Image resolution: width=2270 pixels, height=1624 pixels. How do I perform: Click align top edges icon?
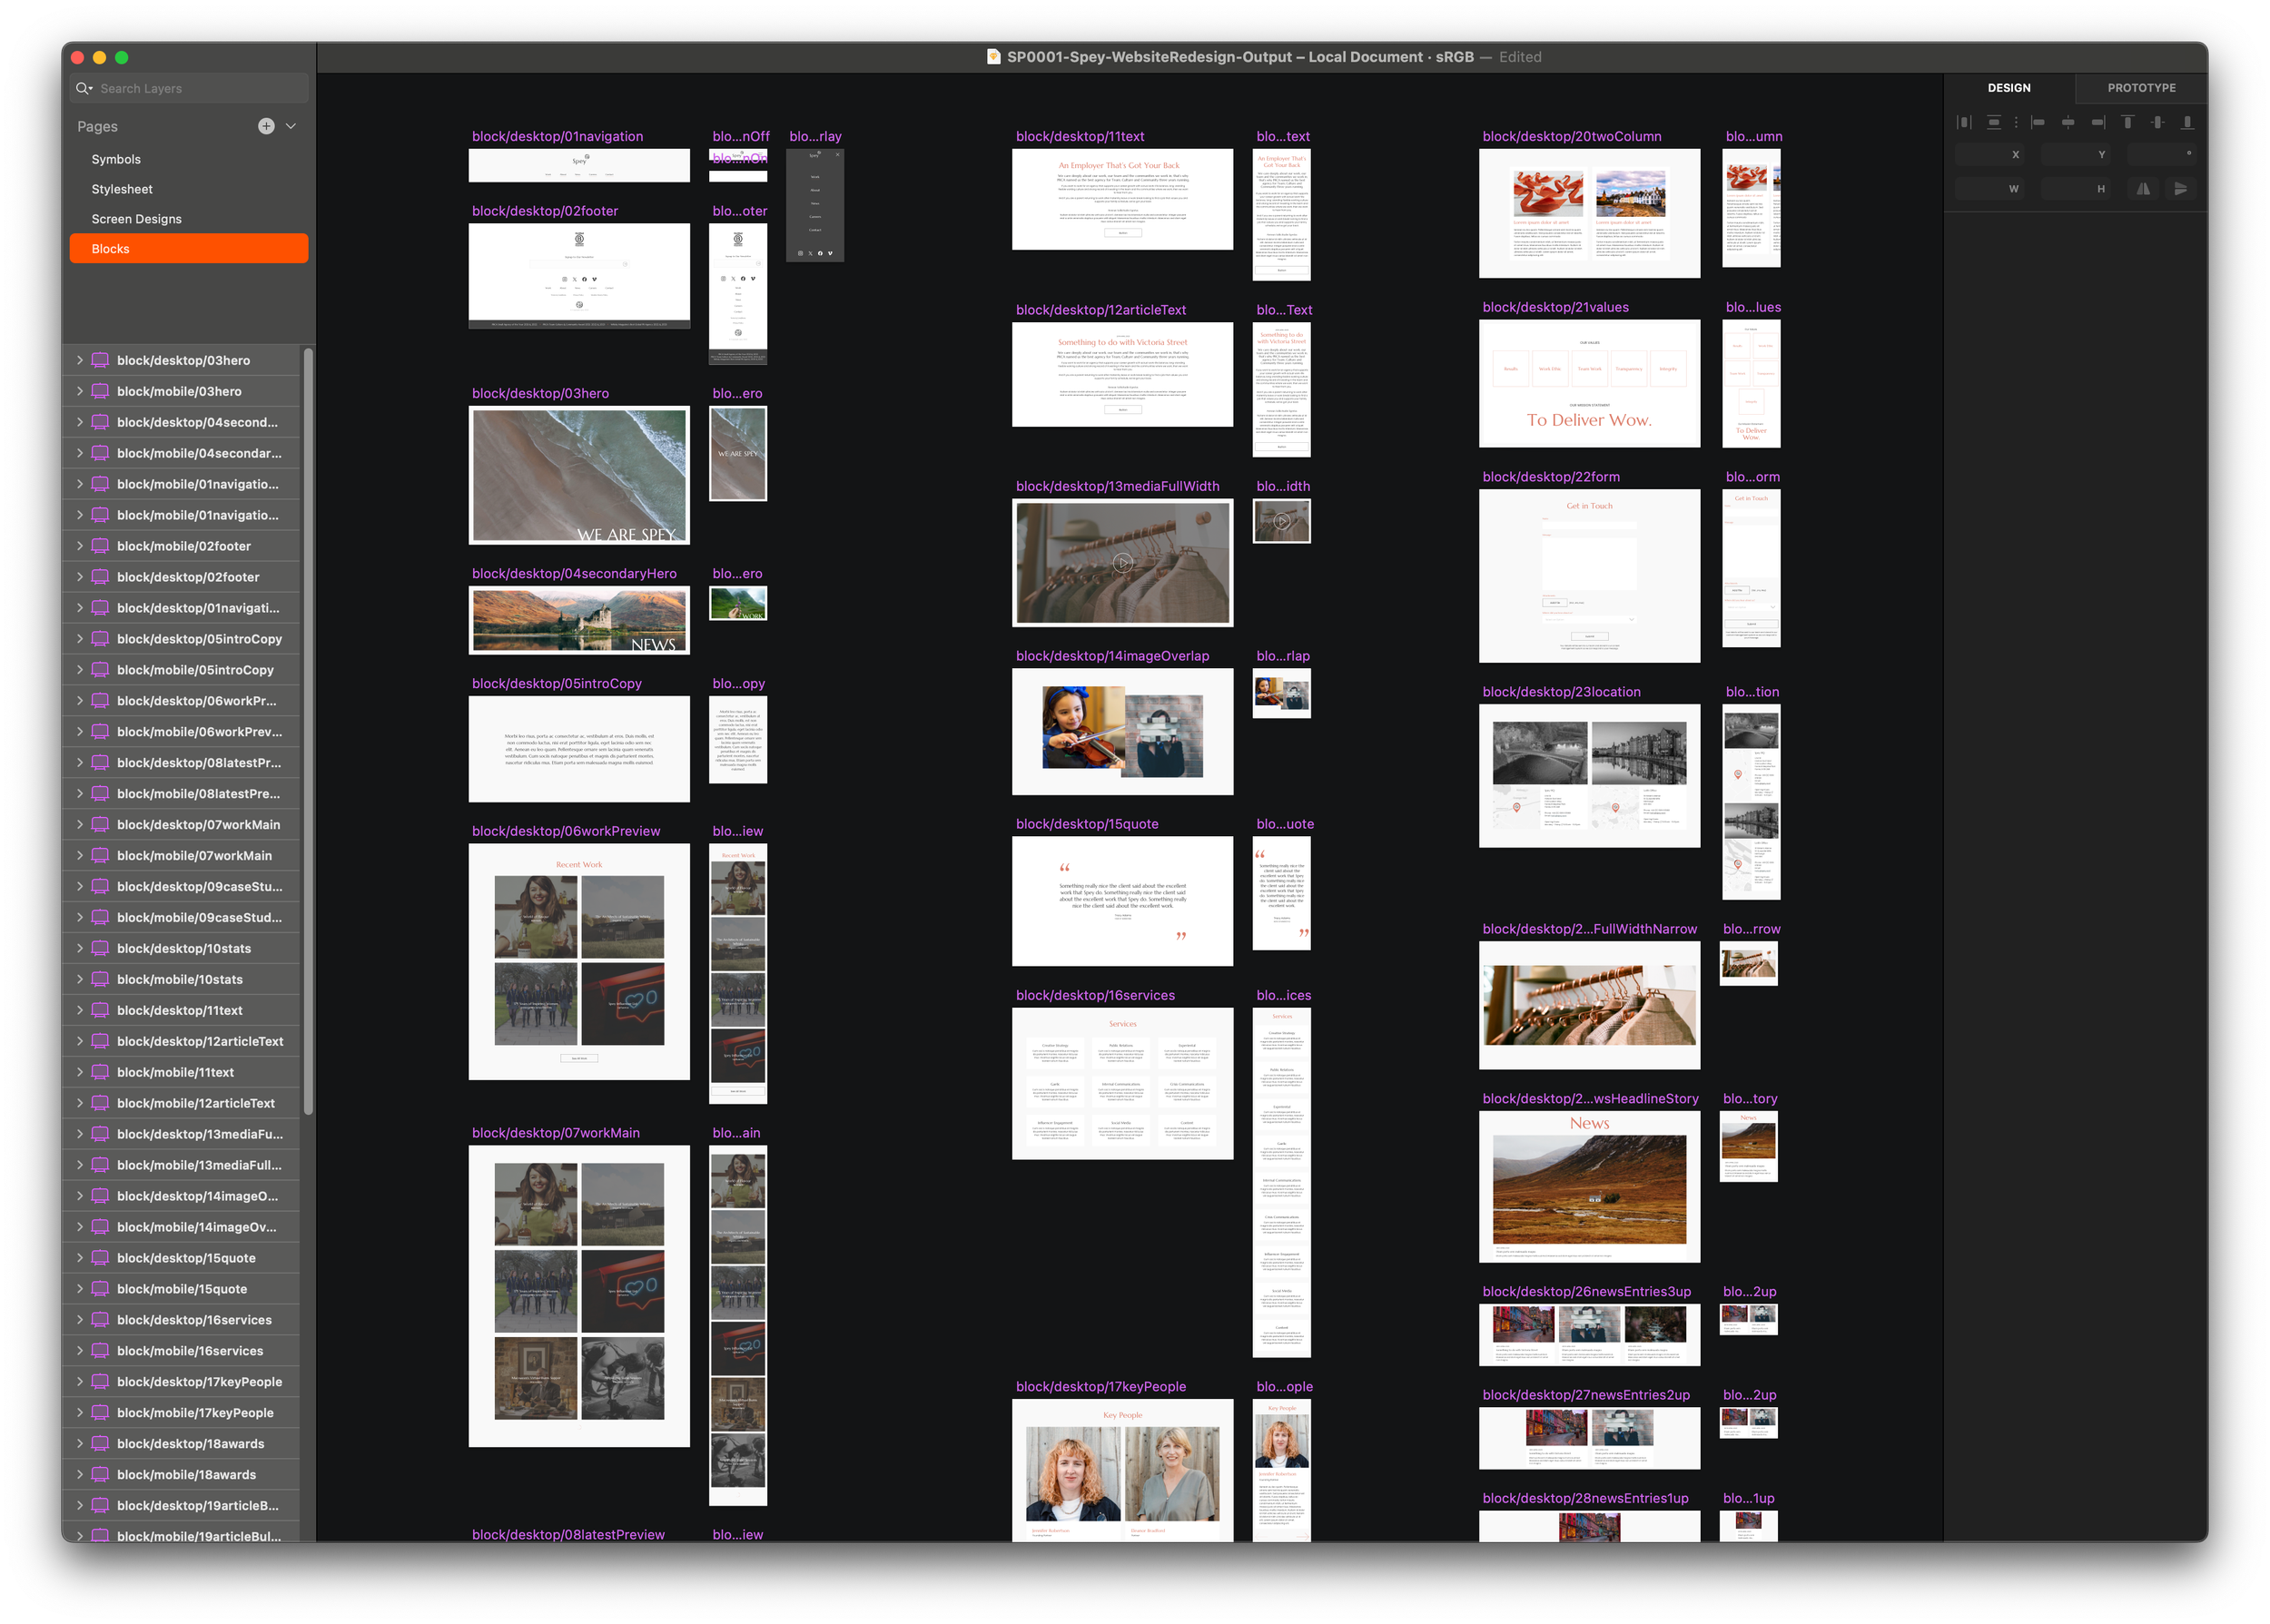coord(2128,122)
